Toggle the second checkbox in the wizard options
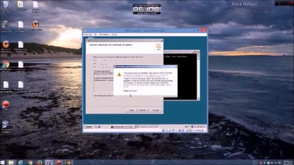 click(95, 64)
